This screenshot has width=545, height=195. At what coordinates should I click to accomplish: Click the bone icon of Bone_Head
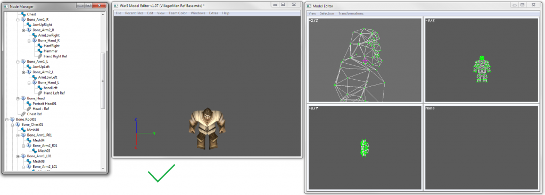(x=23, y=98)
